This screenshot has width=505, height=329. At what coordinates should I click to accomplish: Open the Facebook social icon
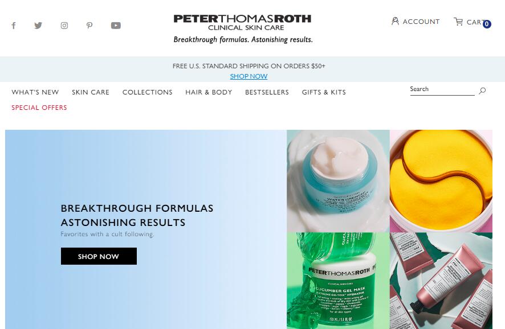[x=14, y=26]
